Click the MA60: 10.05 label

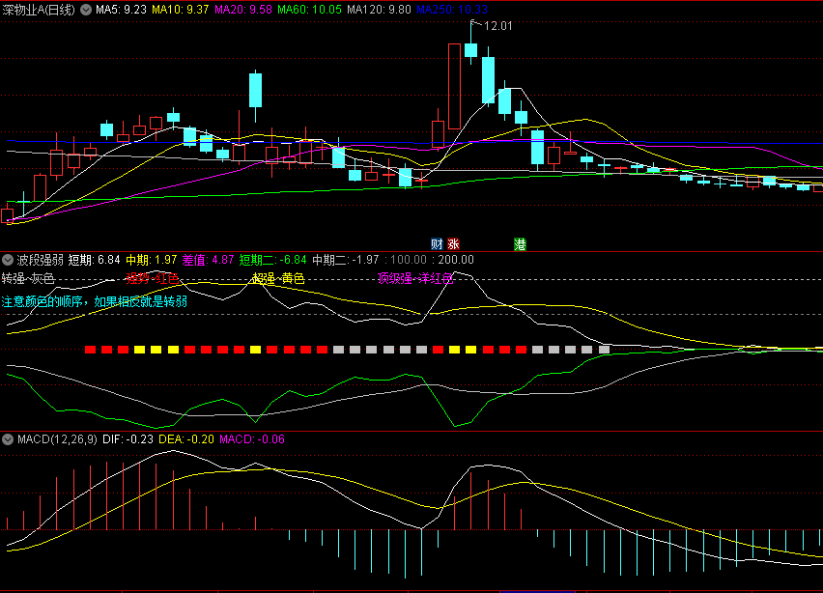[309, 10]
